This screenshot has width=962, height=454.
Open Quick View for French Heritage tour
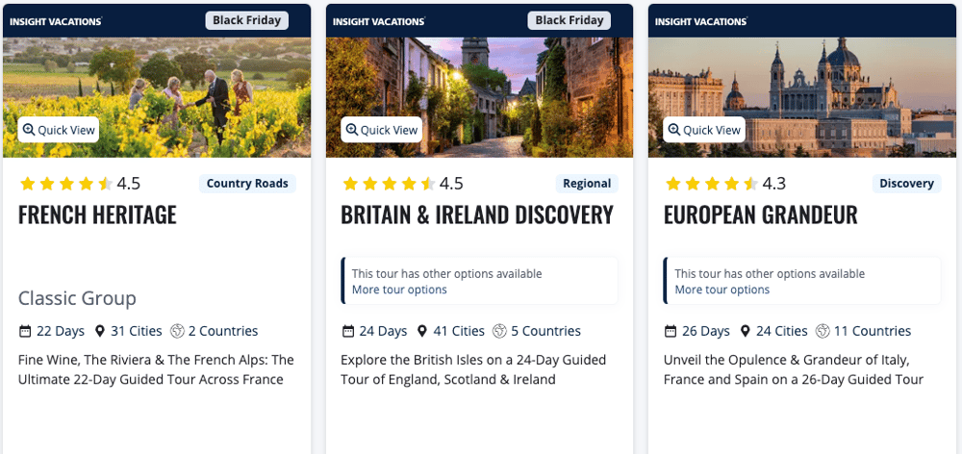coord(59,130)
